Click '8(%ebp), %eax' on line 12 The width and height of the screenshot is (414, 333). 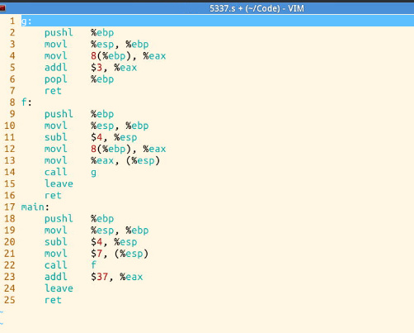128,149
